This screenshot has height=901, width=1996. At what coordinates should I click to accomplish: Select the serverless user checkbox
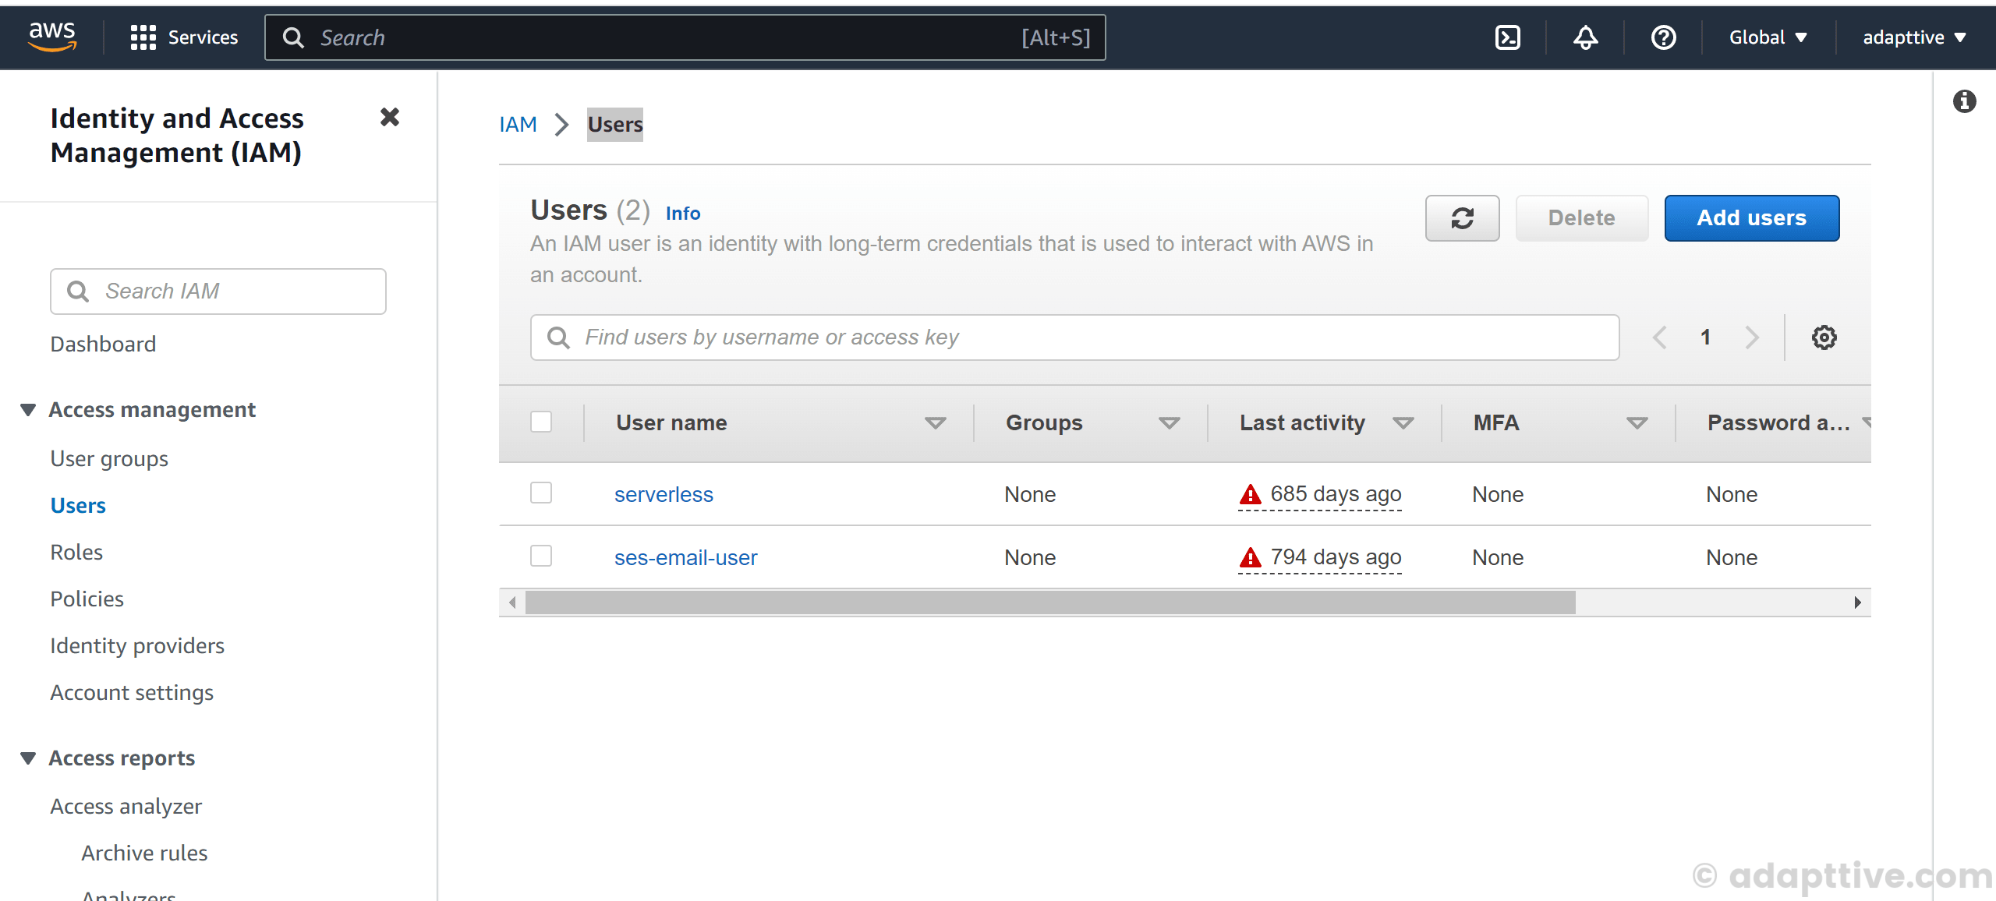(x=541, y=493)
